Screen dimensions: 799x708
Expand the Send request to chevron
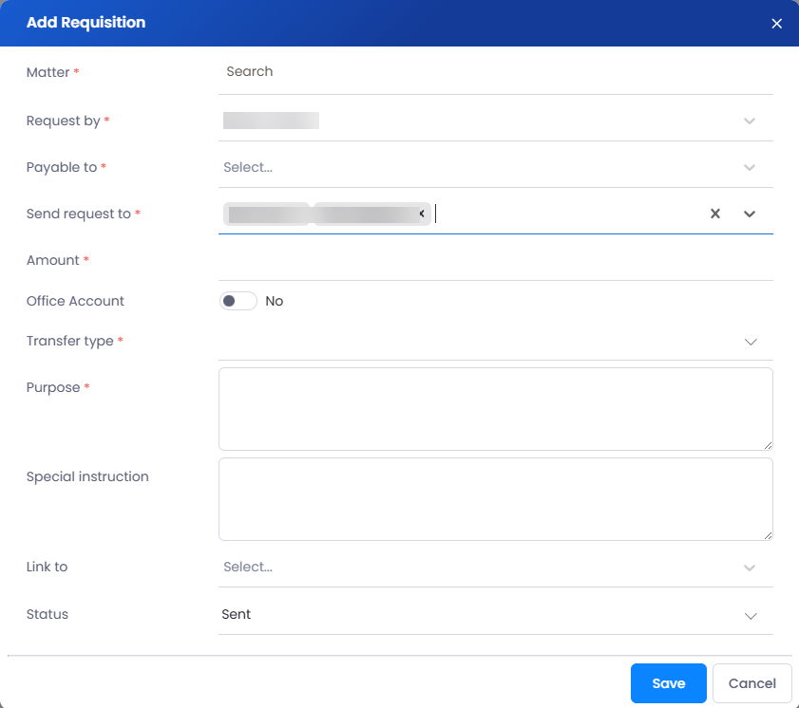[749, 214]
